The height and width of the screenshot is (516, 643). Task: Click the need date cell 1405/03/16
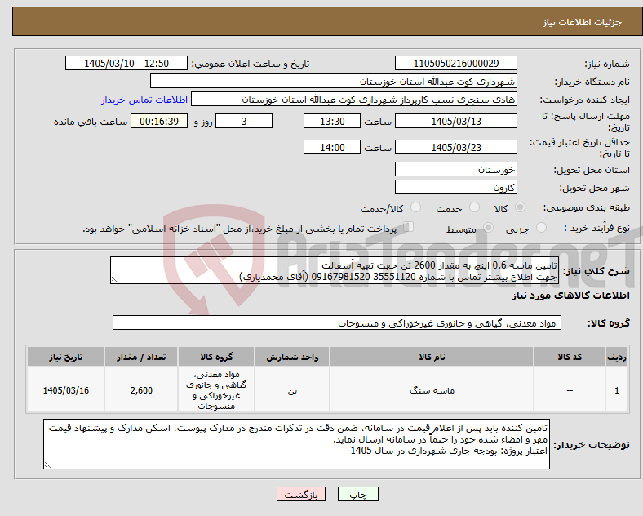coord(65,390)
